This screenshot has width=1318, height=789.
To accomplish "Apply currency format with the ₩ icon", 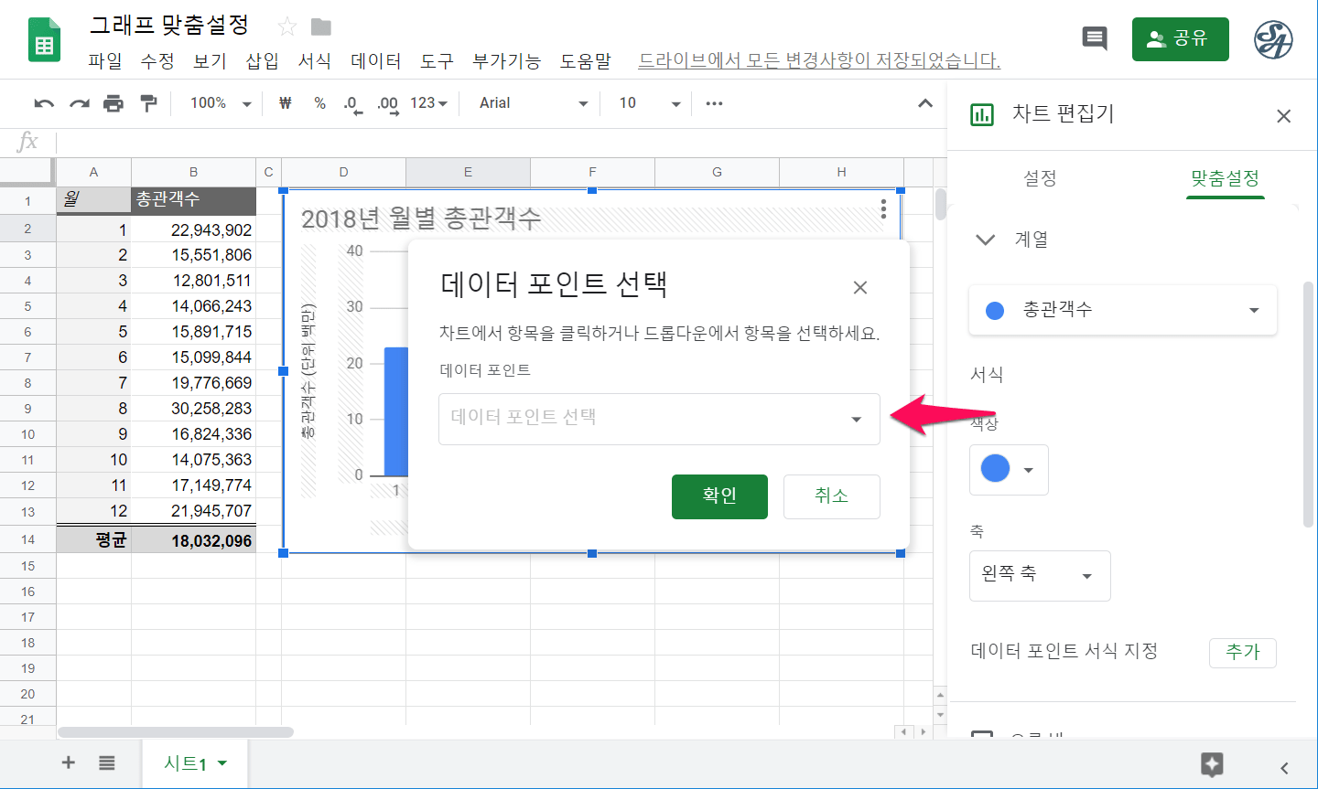I will tap(285, 103).
